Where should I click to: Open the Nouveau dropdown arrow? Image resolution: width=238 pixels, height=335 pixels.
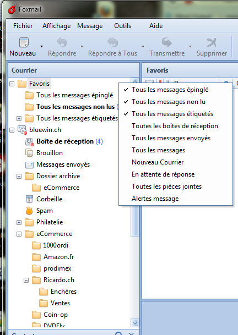[x=41, y=46]
